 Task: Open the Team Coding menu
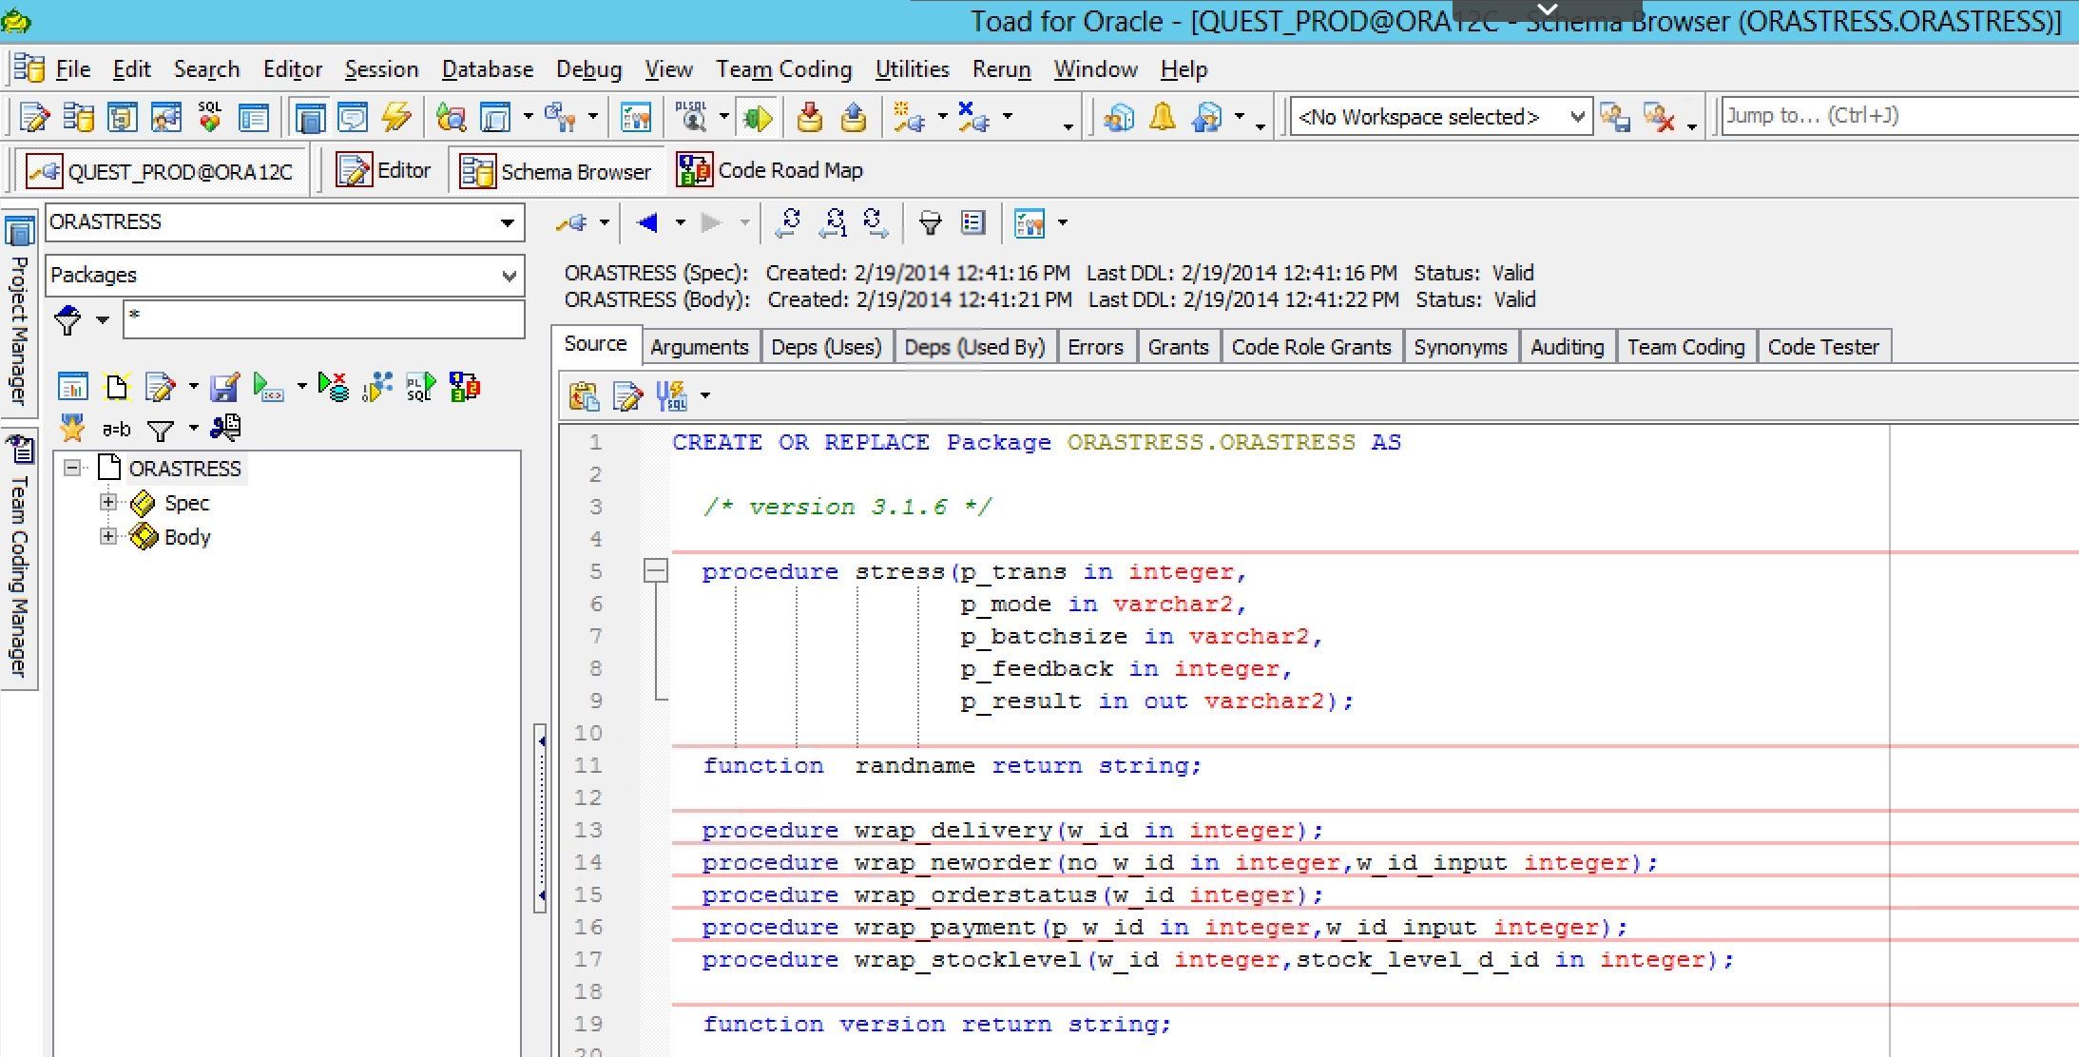[784, 69]
